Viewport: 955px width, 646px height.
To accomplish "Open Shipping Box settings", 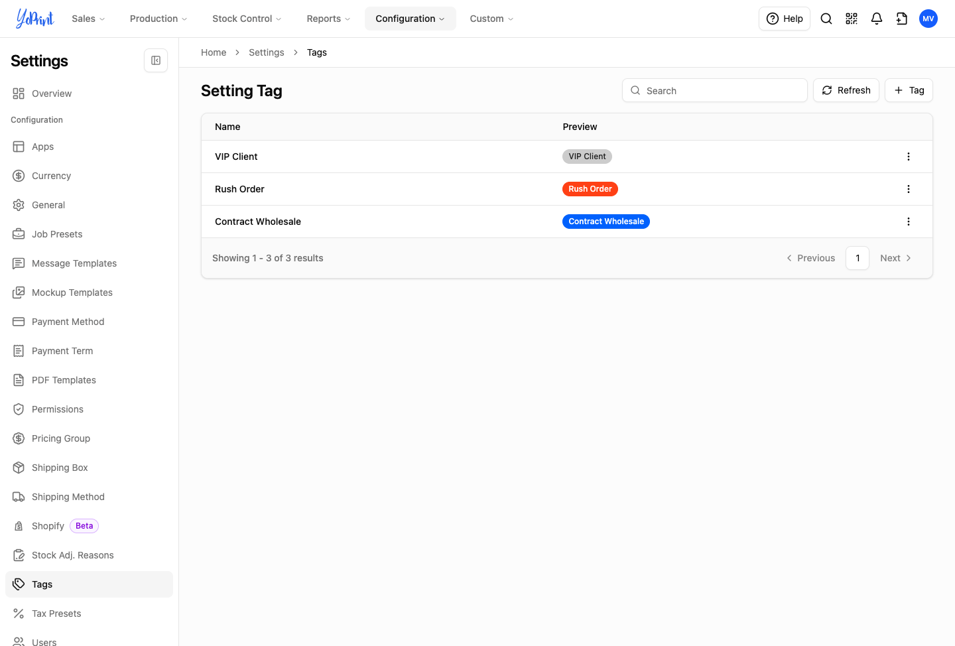I will [89, 468].
